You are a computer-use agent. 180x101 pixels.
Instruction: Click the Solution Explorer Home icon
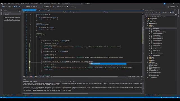coord(150,12)
